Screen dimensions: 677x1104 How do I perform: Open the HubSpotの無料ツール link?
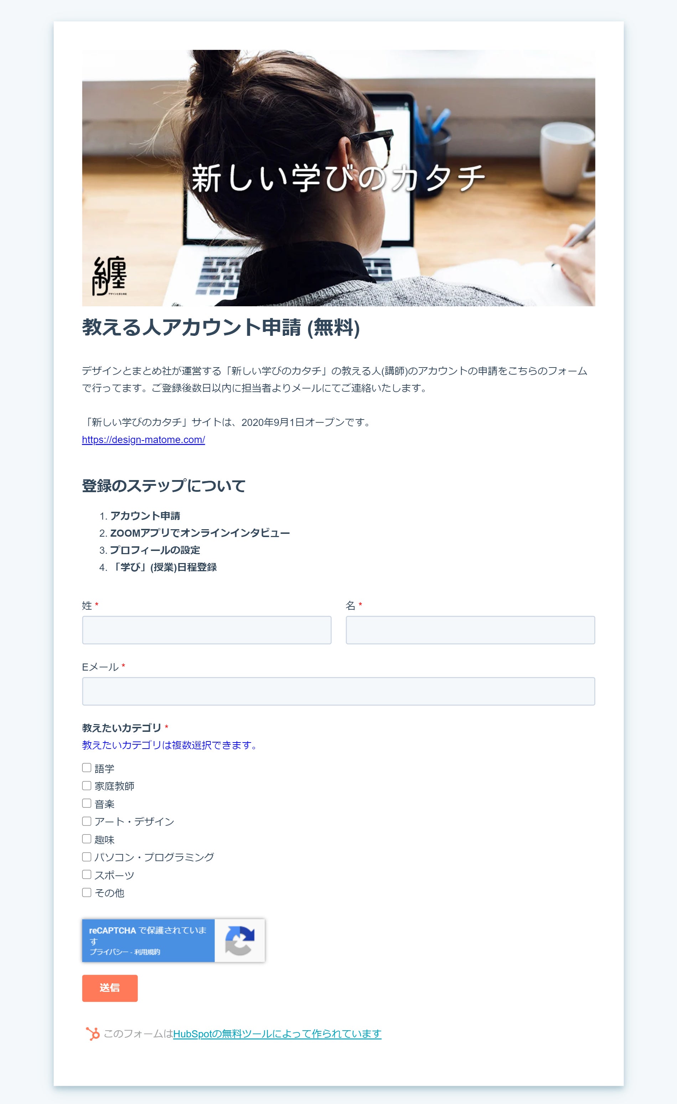click(x=277, y=1033)
